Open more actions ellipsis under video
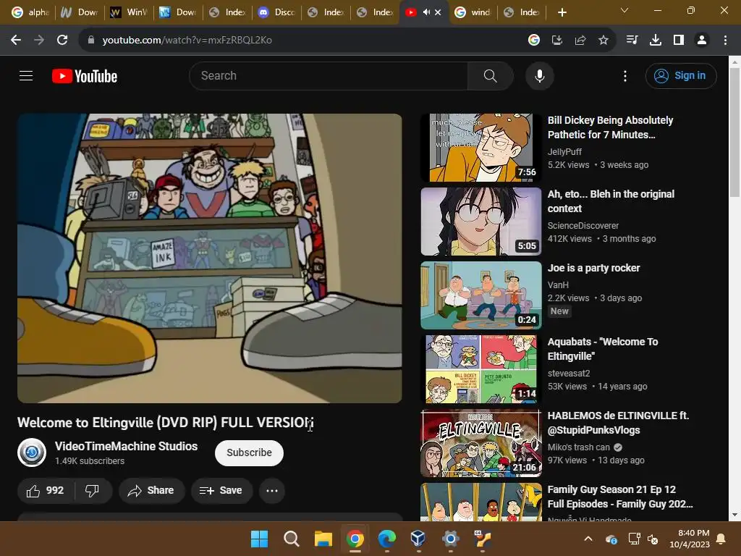Screen dimensions: 741x556 click(272, 491)
